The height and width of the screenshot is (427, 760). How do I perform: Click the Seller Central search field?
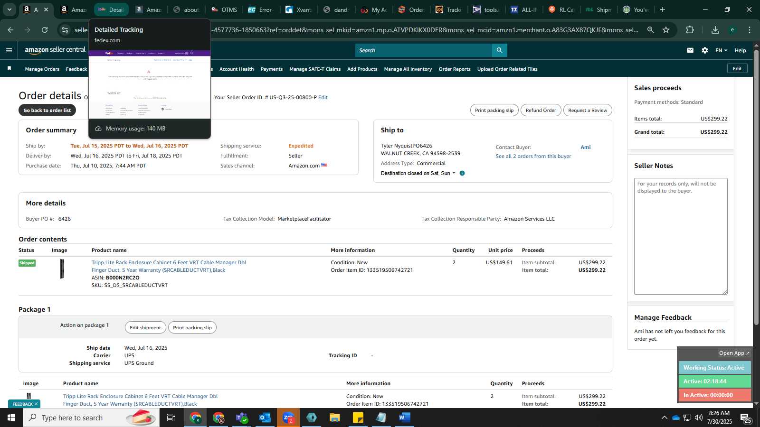pyautogui.click(x=424, y=50)
